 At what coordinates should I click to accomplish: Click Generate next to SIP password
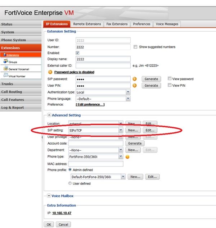[151, 79]
